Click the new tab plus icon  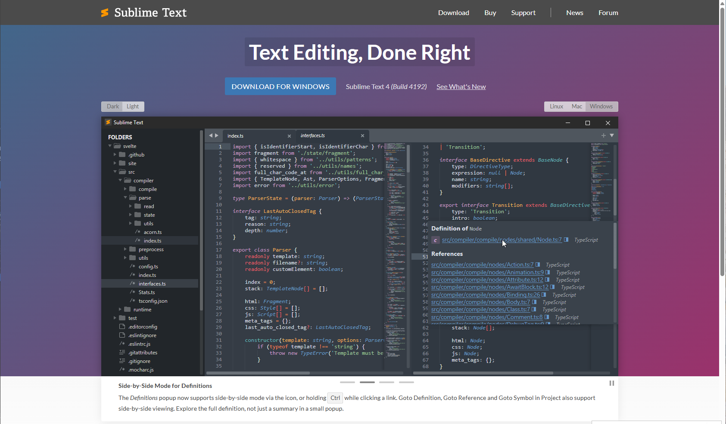pyautogui.click(x=604, y=135)
